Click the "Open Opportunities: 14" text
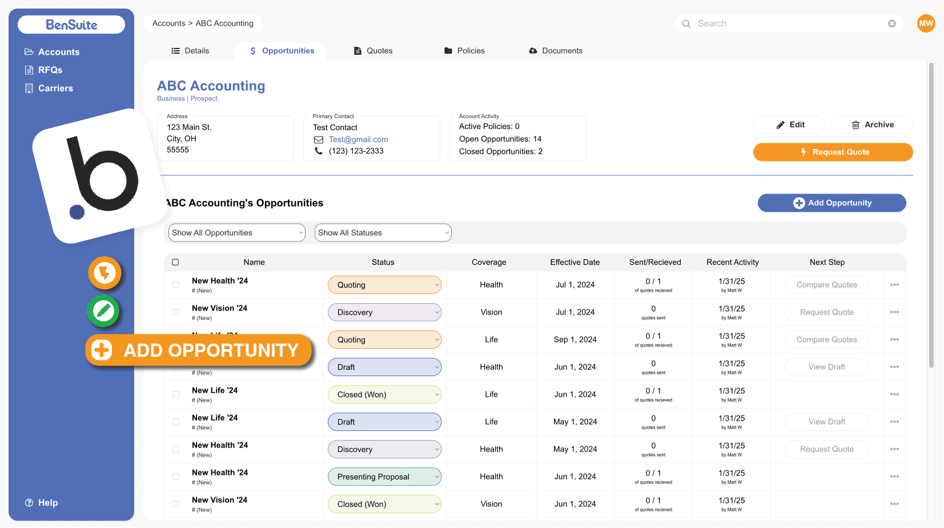Image resolution: width=944 pixels, height=528 pixels. click(500, 139)
